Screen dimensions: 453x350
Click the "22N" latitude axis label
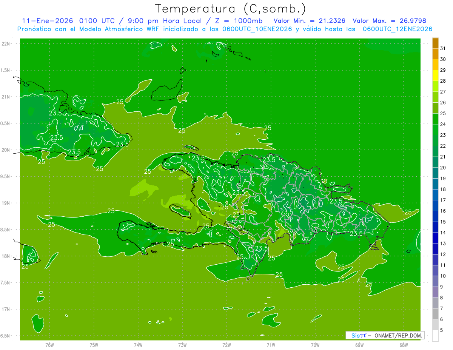(6, 44)
